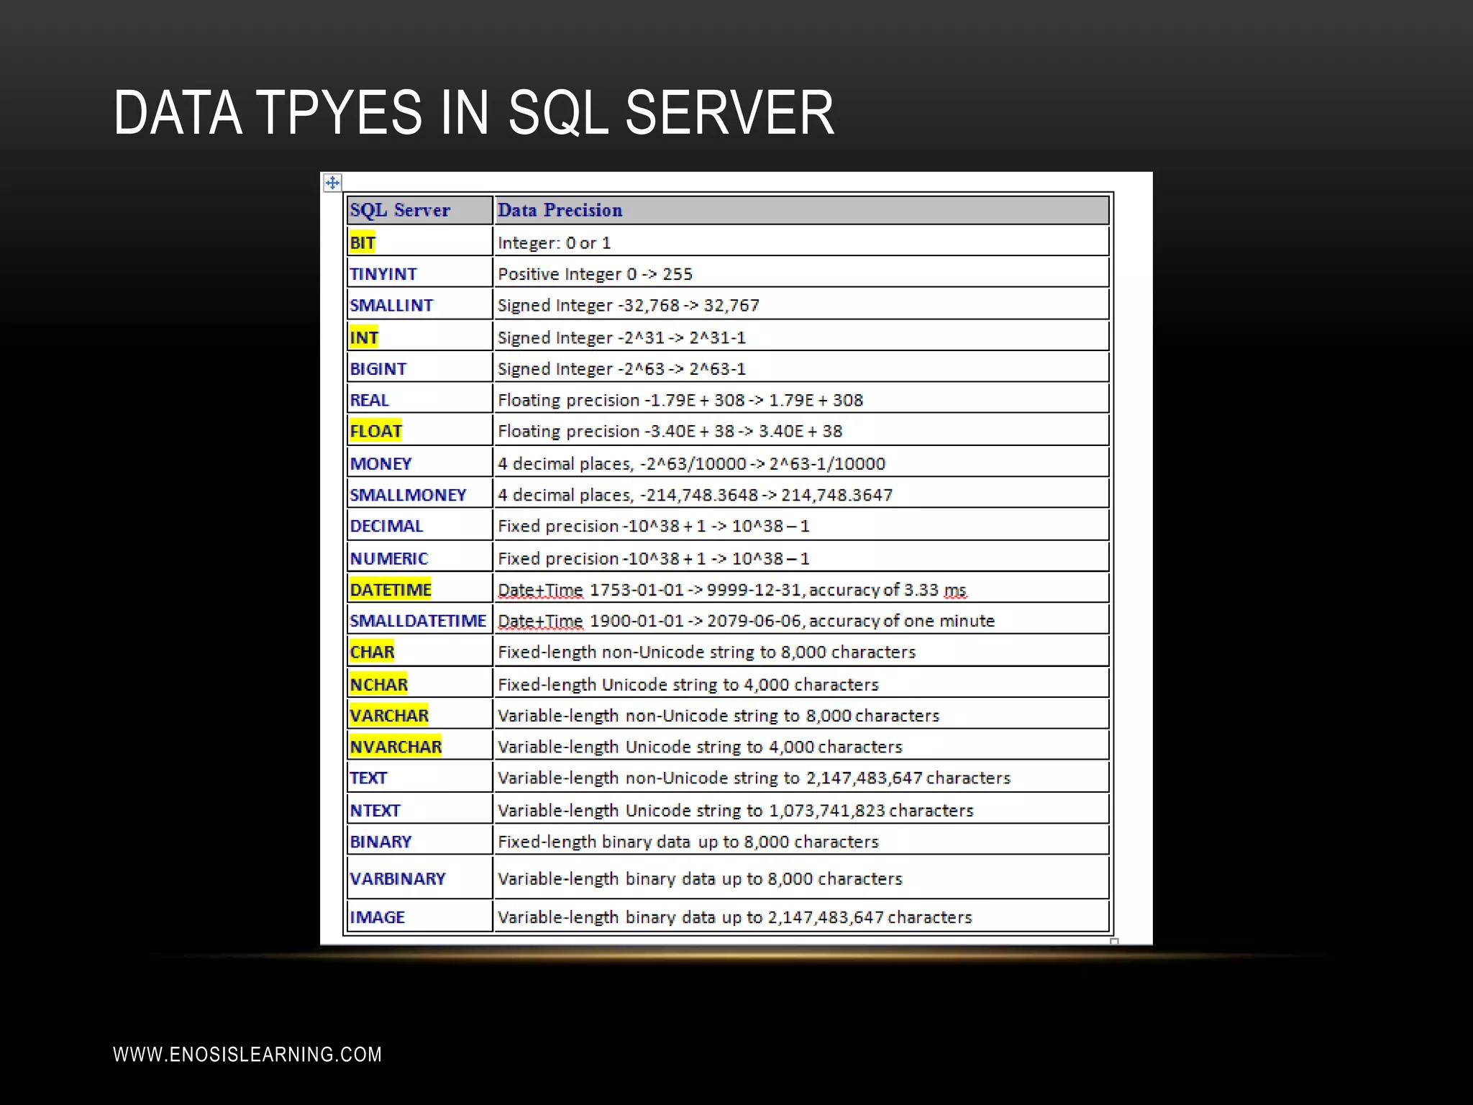Click the 'Data Precision' column header
Screen dimensions: 1473x1105
(x=802, y=210)
